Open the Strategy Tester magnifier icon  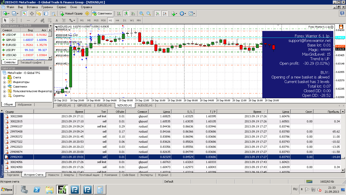(53, 13)
